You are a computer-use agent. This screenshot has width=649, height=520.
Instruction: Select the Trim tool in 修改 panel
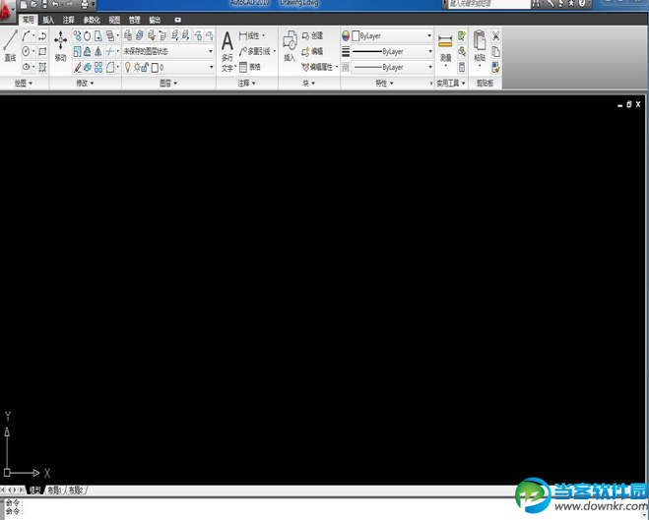coord(109,51)
